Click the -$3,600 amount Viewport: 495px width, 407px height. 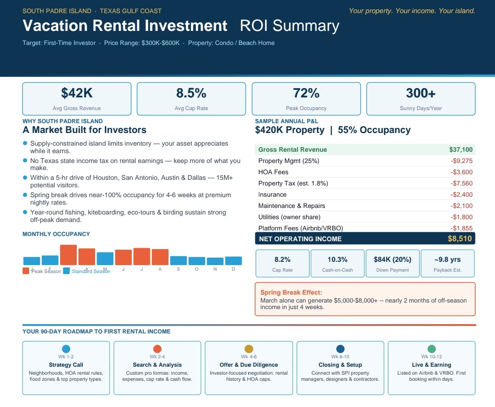(x=462, y=172)
